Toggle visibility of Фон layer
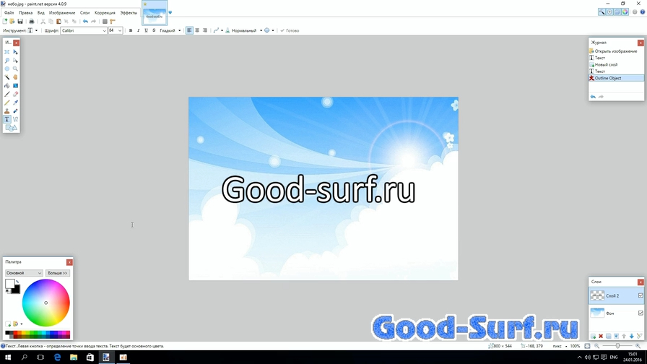The image size is (647, 364). point(641,313)
